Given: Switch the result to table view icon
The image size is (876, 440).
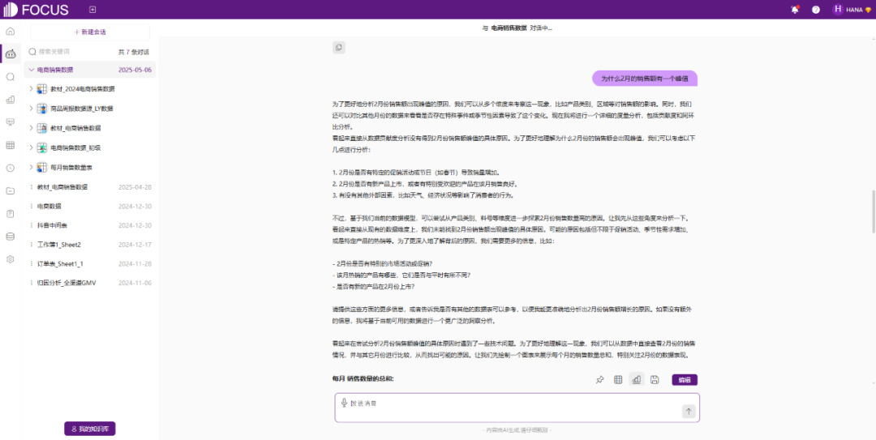Looking at the screenshot, I should click(618, 380).
